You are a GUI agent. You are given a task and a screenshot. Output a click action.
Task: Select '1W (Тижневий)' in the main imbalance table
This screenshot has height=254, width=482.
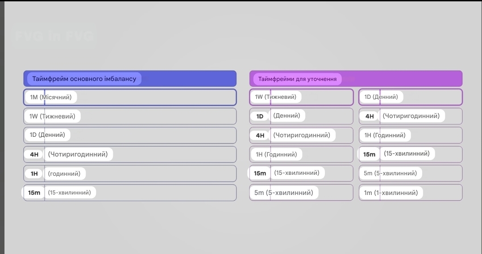coord(52,116)
